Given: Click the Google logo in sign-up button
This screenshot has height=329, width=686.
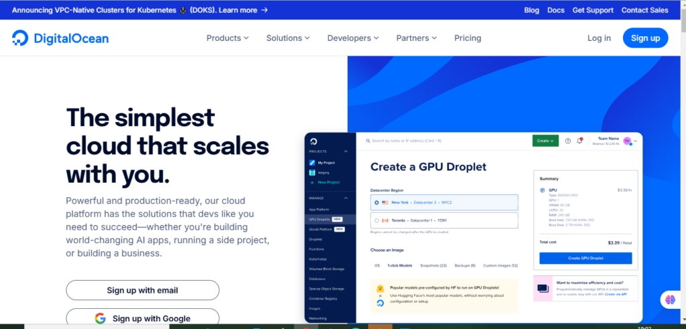Looking at the screenshot, I should (x=100, y=318).
